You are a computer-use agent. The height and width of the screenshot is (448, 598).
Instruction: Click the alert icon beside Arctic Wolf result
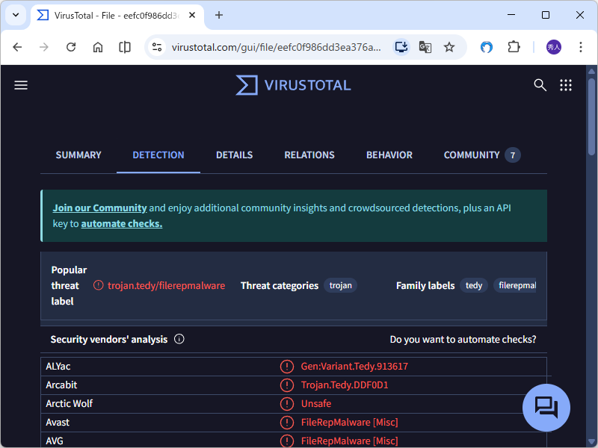pos(287,403)
